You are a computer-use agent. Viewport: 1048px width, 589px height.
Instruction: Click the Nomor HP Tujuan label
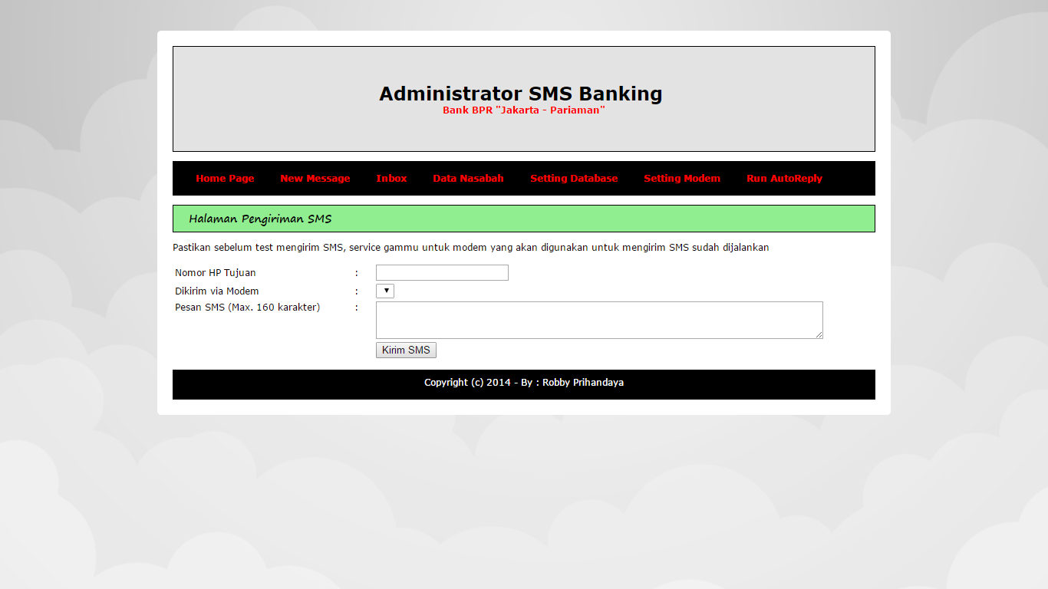click(x=216, y=273)
